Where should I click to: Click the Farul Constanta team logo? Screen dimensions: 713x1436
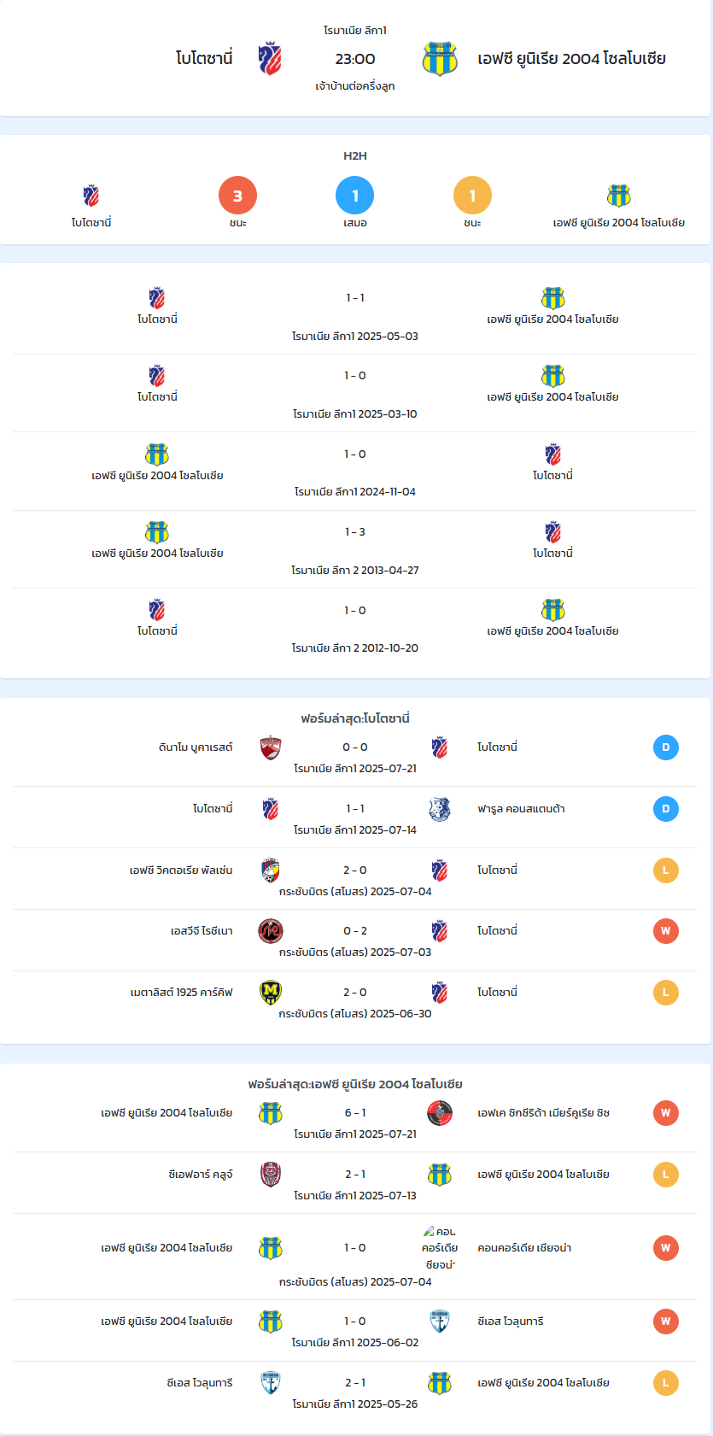(440, 809)
